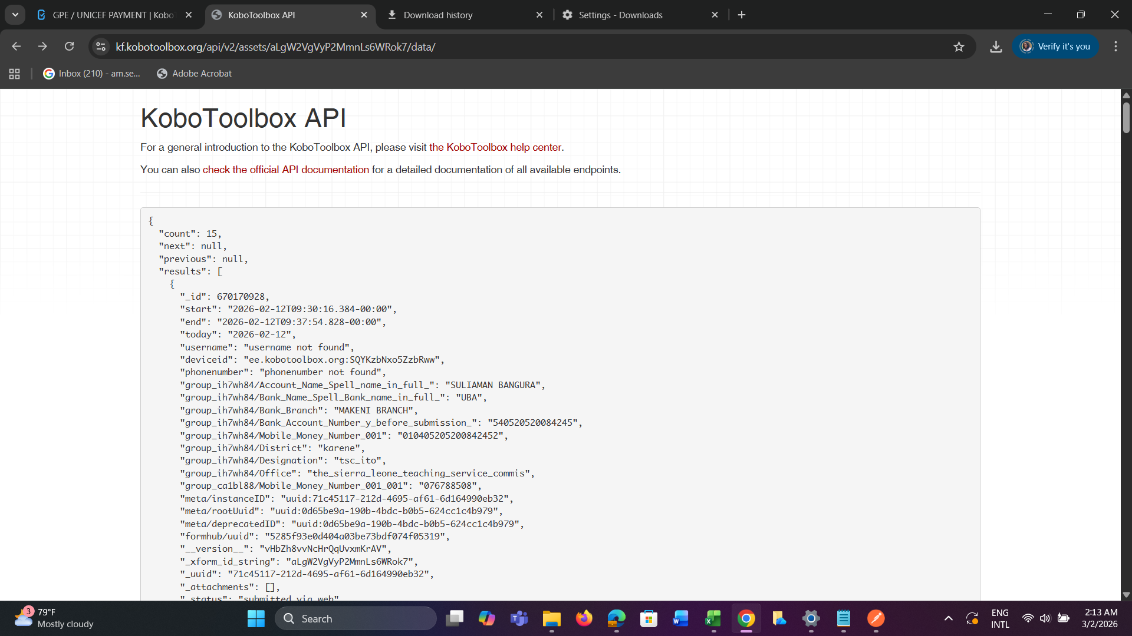Open the official API documentation link

click(x=285, y=170)
